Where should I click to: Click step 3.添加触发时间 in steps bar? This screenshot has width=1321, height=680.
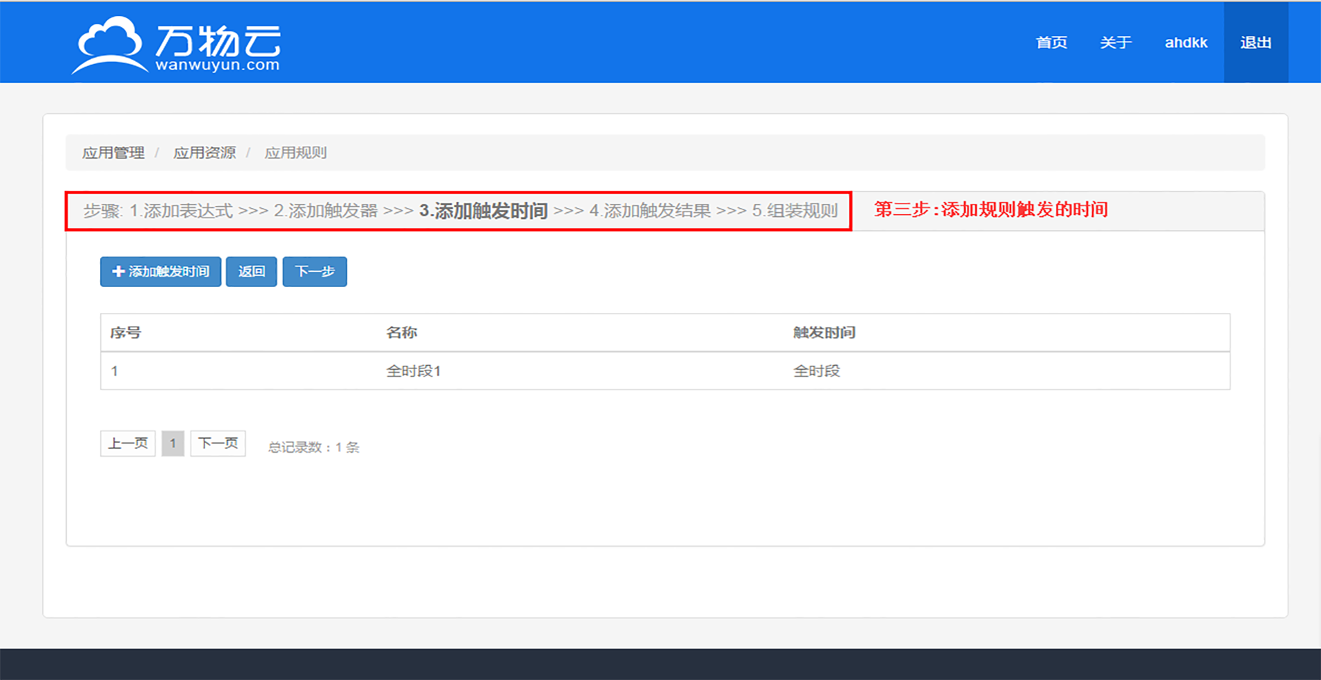pyautogui.click(x=483, y=211)
